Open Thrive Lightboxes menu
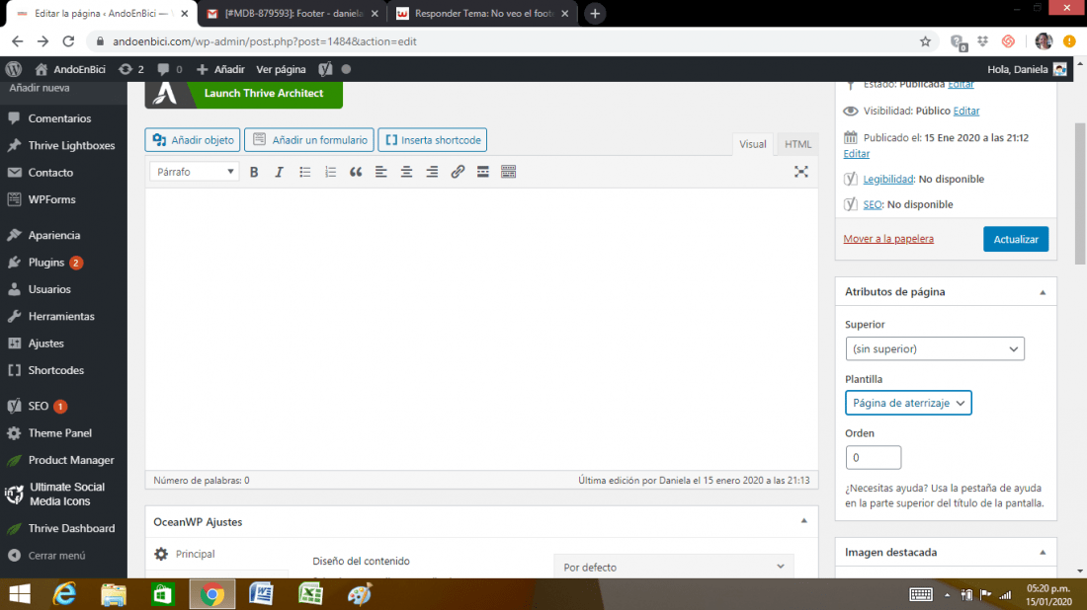 click(x=71, y=145)
